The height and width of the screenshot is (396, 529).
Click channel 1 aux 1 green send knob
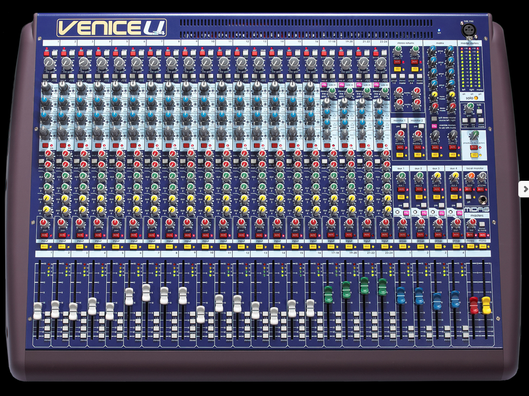[47, 176]
